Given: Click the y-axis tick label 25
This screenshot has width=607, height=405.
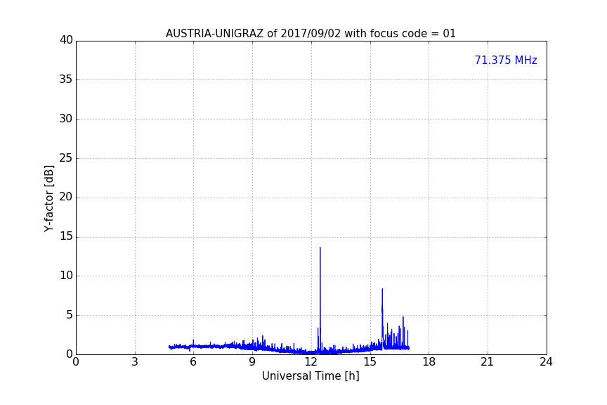Looking at the screenshot, I should (x=66, y=158).
